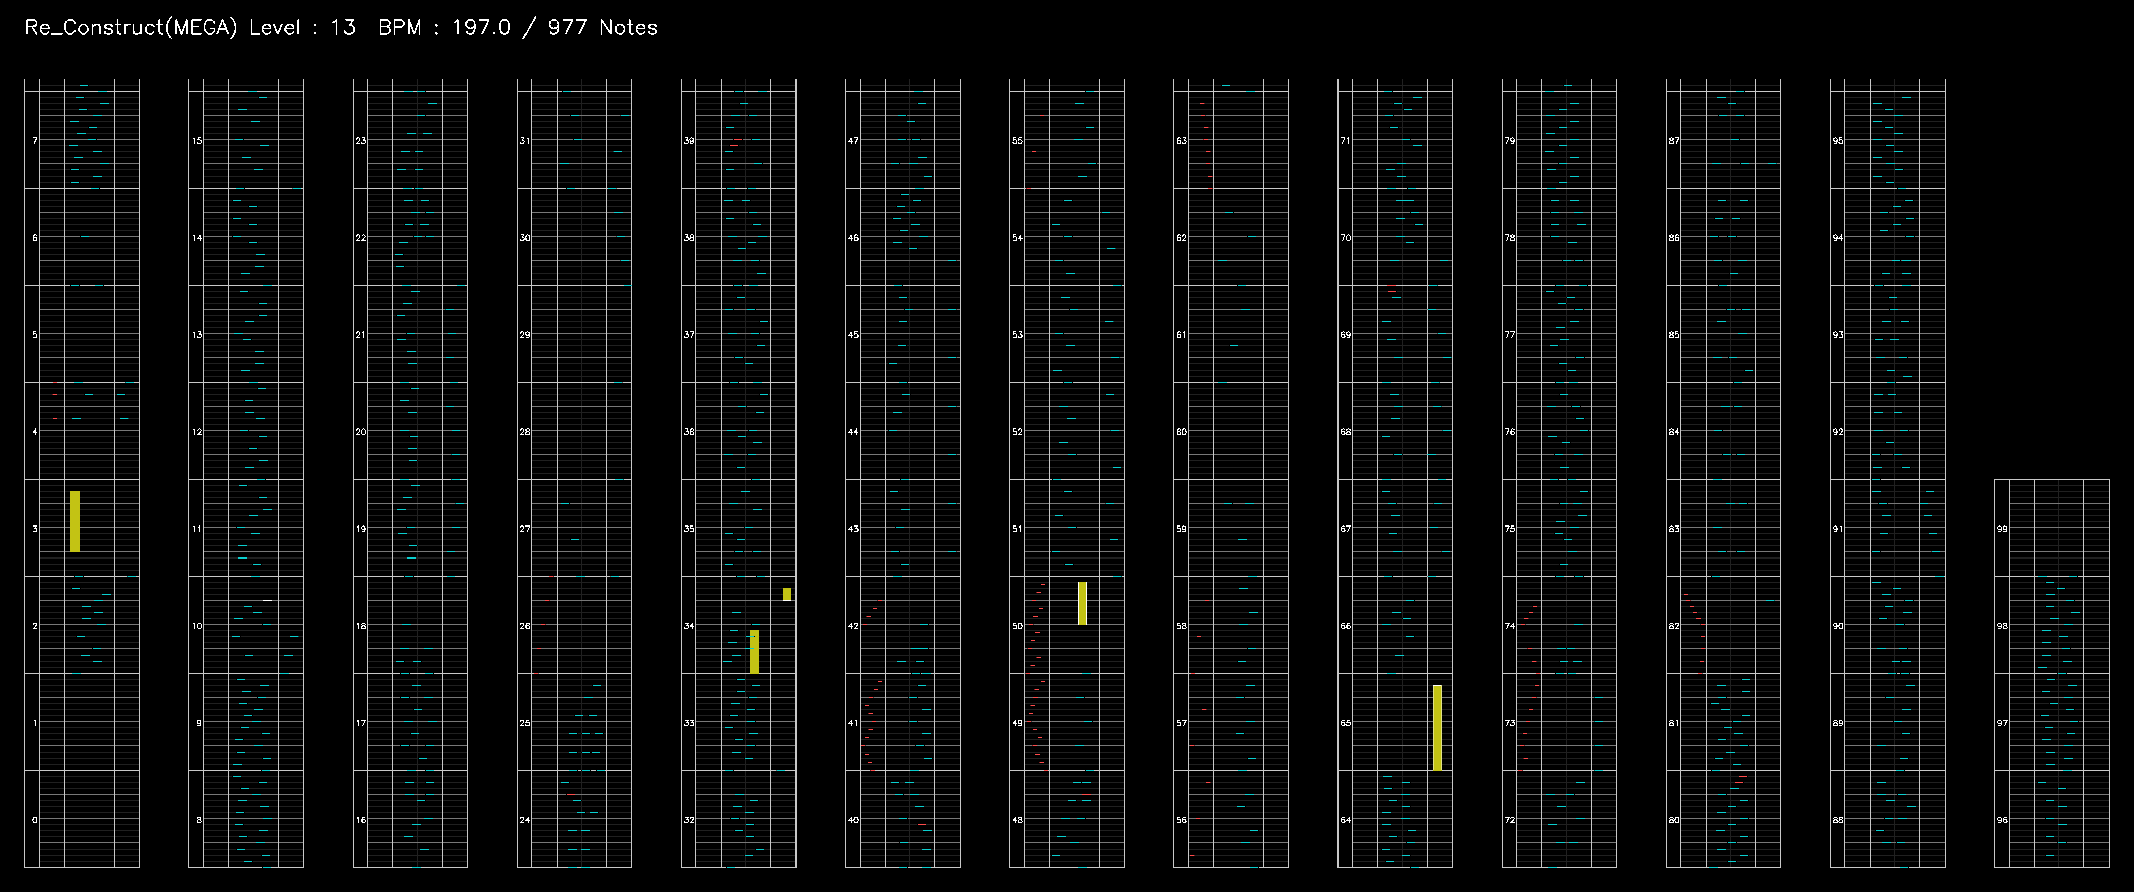The height and width of the screenshot is (892, 2134).
Task: Click measure number 79 label
Action: (1509, 141)
